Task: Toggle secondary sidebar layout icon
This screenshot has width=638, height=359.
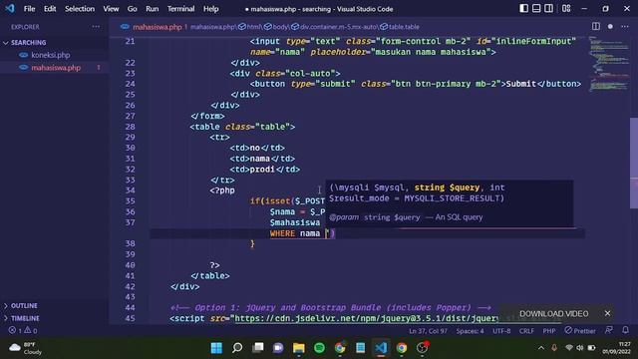Action: click(548, 9)
